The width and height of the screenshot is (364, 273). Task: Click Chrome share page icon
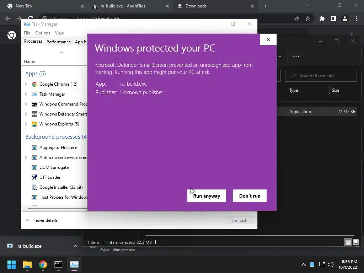click(x=296, y=18)
